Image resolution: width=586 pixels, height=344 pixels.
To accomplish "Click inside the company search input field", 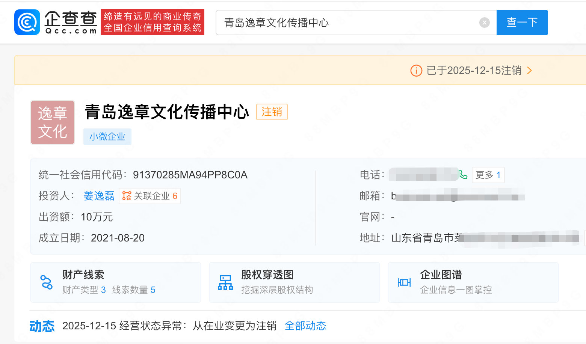I will tap(338, 23).
